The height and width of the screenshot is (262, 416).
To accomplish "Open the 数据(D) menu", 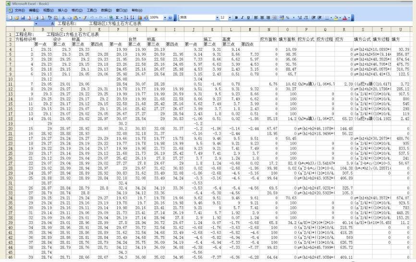I will click(x=106, y=11).
